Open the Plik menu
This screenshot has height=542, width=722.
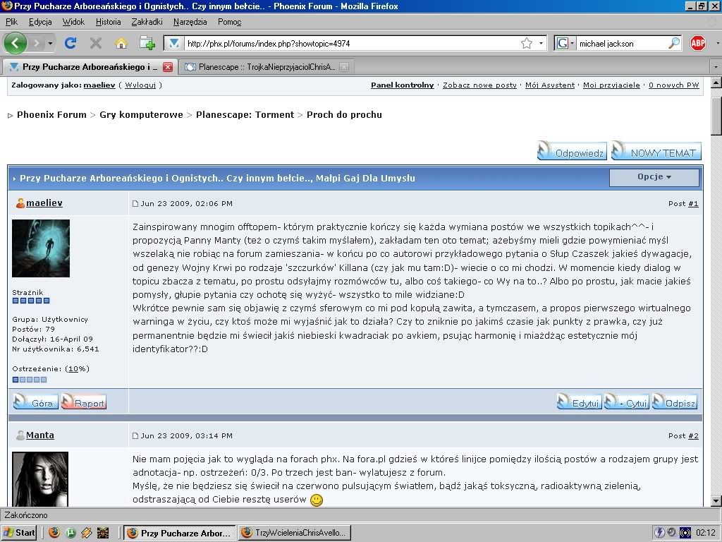[11, 22]
